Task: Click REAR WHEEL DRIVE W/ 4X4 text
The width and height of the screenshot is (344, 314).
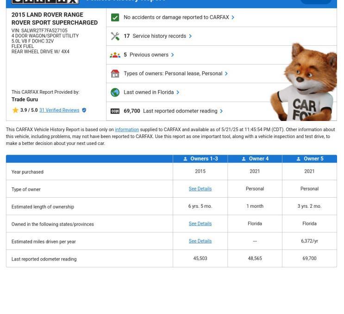Action: [40, 52]
